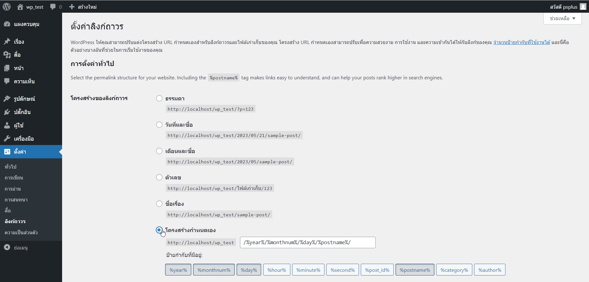Open the ความเป็นส่วนตัว submenu item
Image resolution: width=589 pixels, height=282 pixels.
(21, 232)
